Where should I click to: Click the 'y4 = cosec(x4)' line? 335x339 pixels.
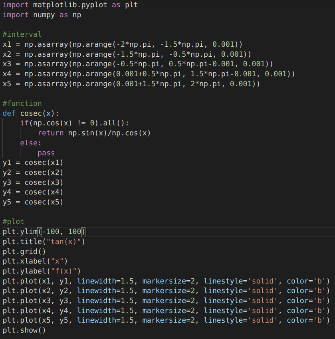pos(33,192)
